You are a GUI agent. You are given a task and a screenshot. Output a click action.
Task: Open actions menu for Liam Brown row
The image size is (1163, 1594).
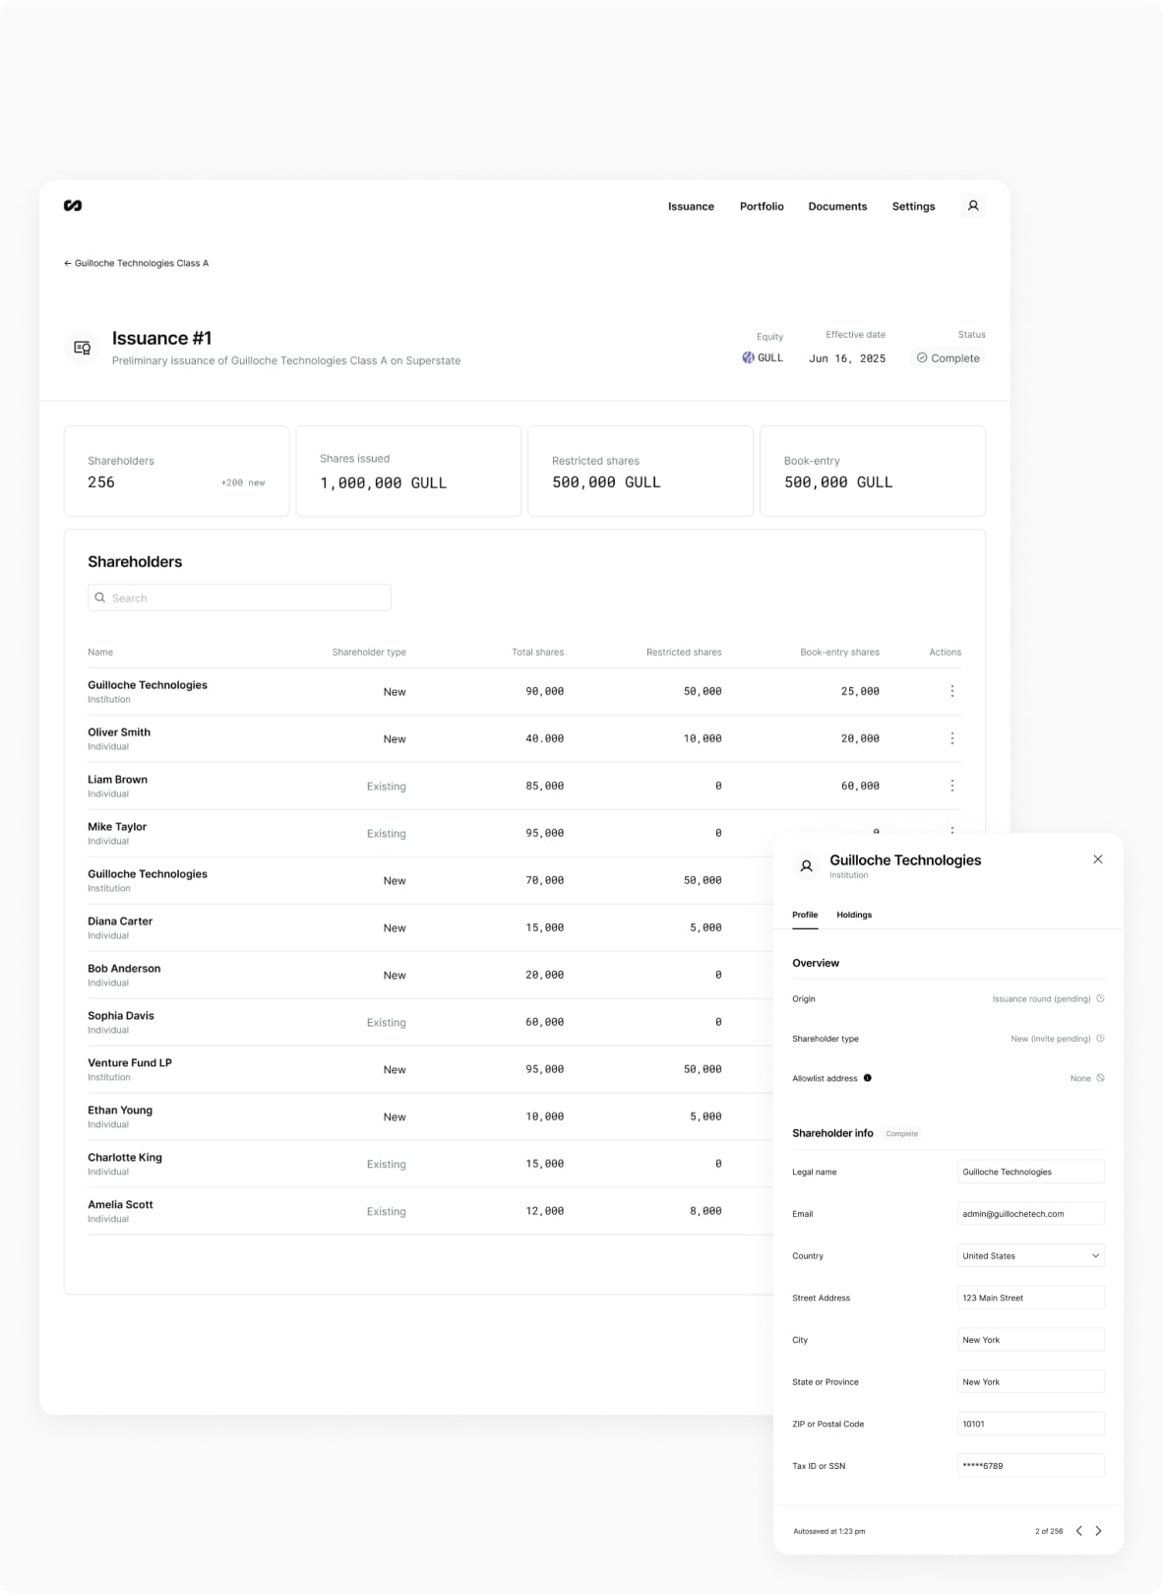tap(951, 786)
